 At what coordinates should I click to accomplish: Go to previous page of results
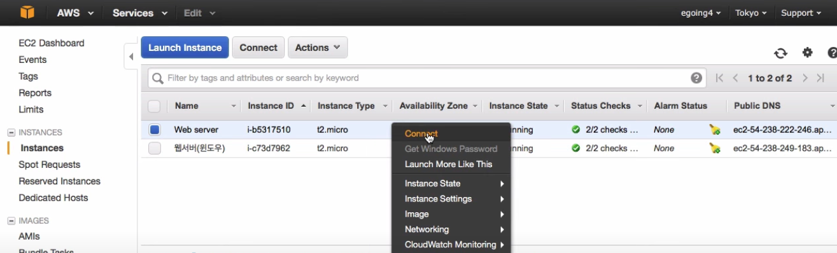coord(735,78)
